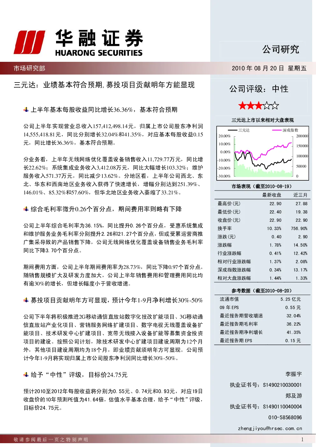
Task: Click the 流通市值 row label
Action: tap(229, 299)
